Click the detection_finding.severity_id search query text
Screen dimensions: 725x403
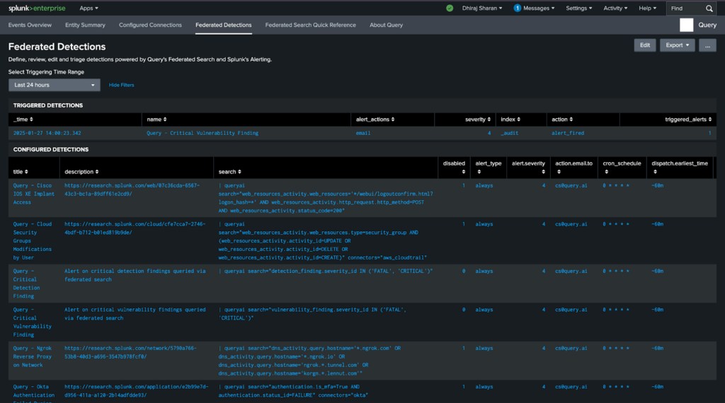[x=326, y=271]
